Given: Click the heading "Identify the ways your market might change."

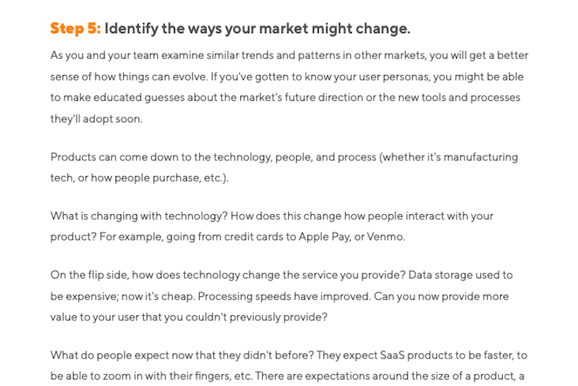Looking at the screenshot, I should pyautogui.click(x=257, y=29).
